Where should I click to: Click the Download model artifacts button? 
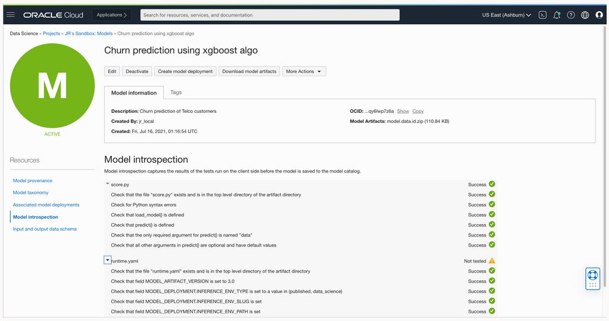(249, 72)
